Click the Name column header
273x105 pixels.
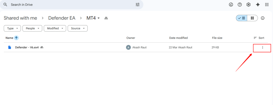tap(9, 38)
